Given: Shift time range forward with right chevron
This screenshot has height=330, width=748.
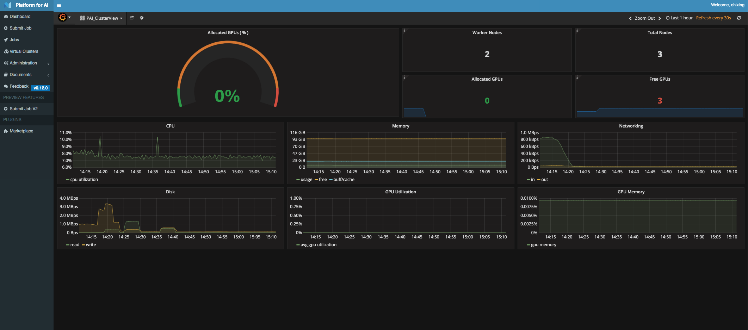Looking at the screenshot, I should coord(660,18).
